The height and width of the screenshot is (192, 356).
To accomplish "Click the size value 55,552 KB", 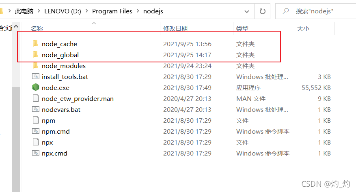I will [x=316, y=88].
